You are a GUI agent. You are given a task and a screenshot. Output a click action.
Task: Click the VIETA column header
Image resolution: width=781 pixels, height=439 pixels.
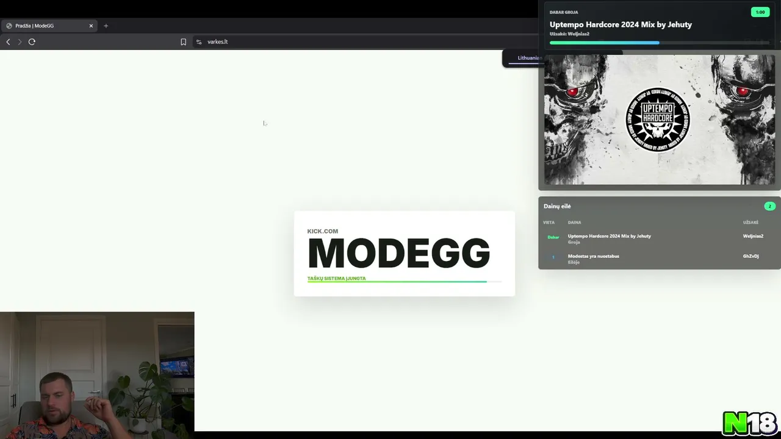pos(549,223)
